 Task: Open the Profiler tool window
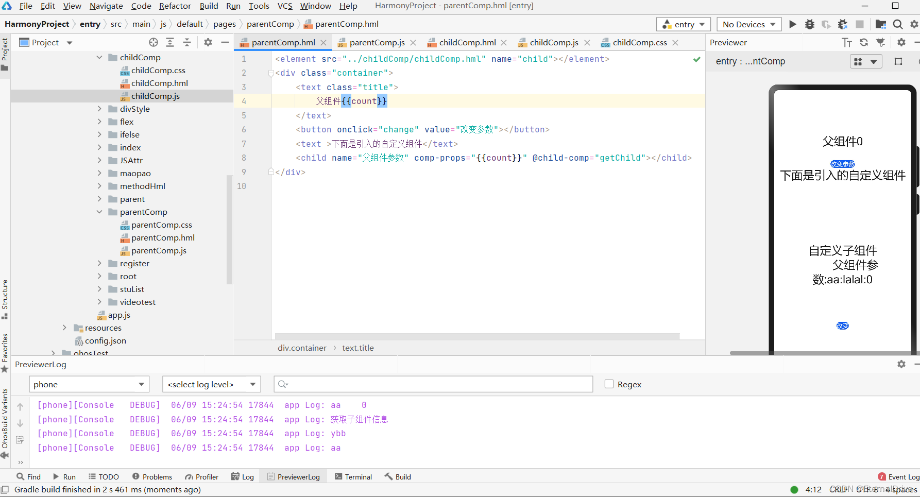[202, 477]
